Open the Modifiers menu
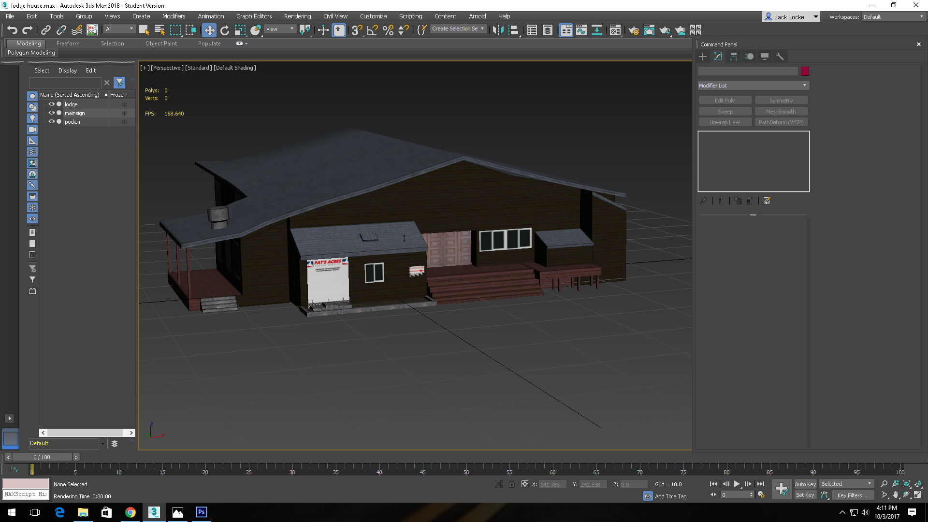The width and height of the screenshot is (928, 522). point(174,16)
